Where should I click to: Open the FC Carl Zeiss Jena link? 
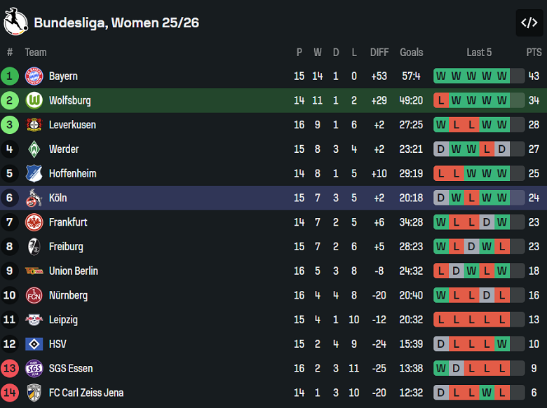(x=86, y=393)
